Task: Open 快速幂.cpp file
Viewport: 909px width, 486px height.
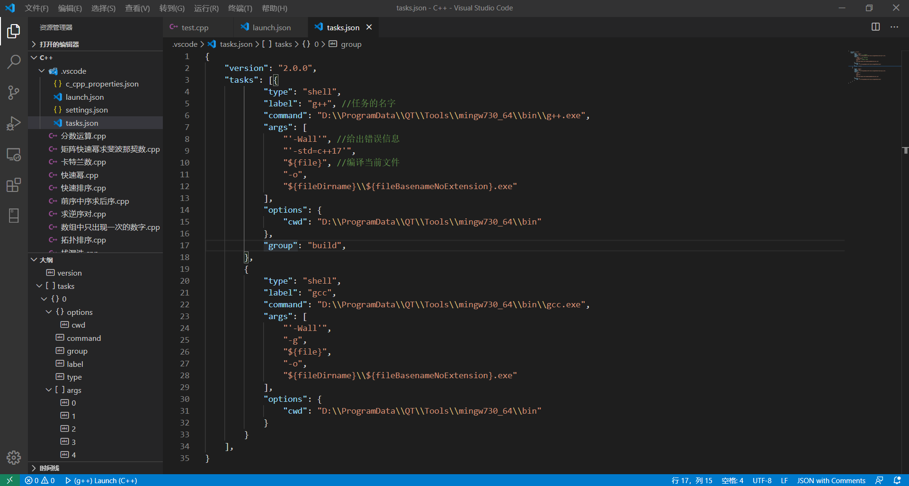Action: point(96,175)
